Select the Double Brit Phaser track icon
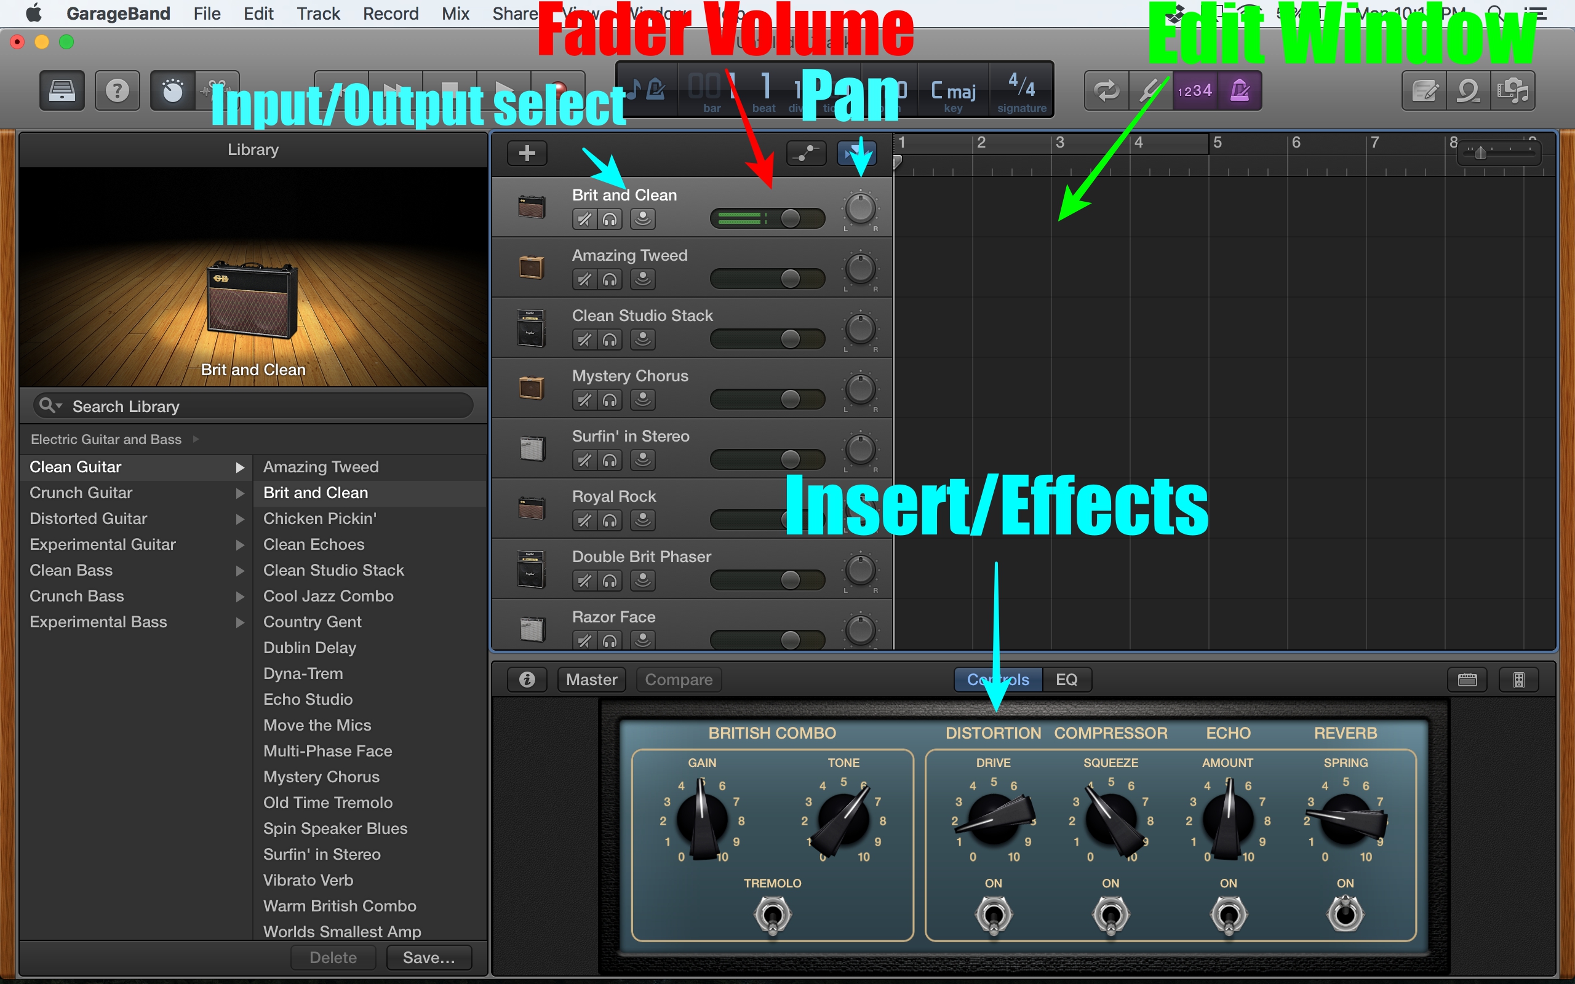This screenshot has height=984, width=1575. [530, 569]
